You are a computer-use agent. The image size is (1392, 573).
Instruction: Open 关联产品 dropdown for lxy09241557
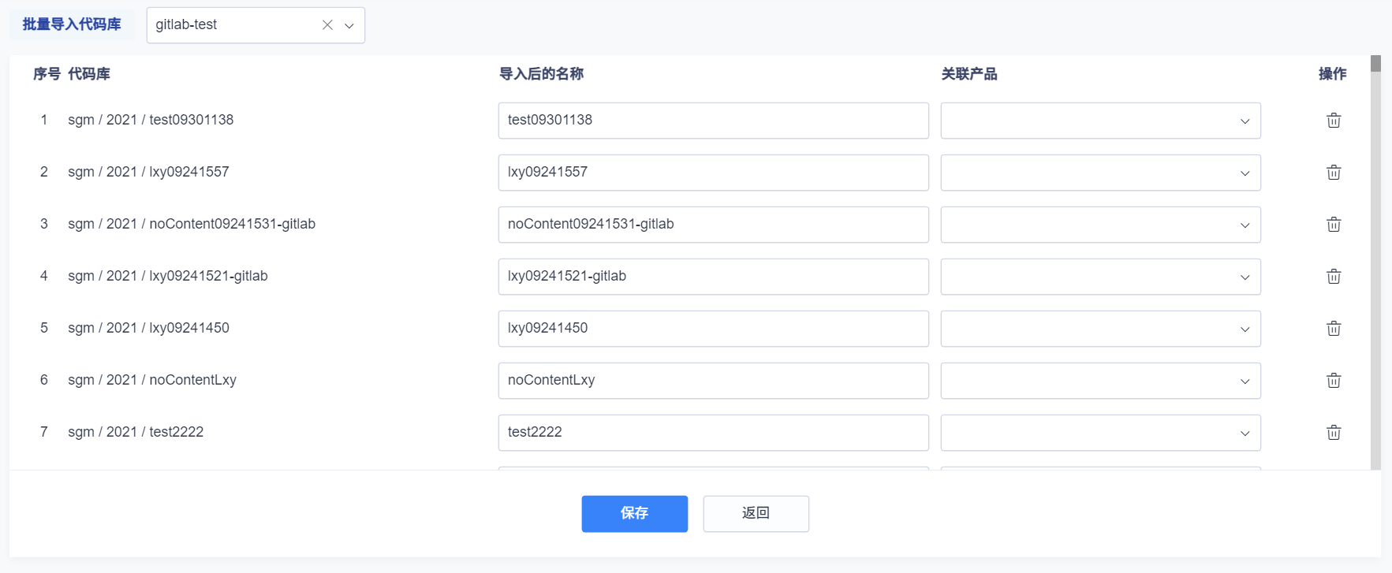(1100, 173)
